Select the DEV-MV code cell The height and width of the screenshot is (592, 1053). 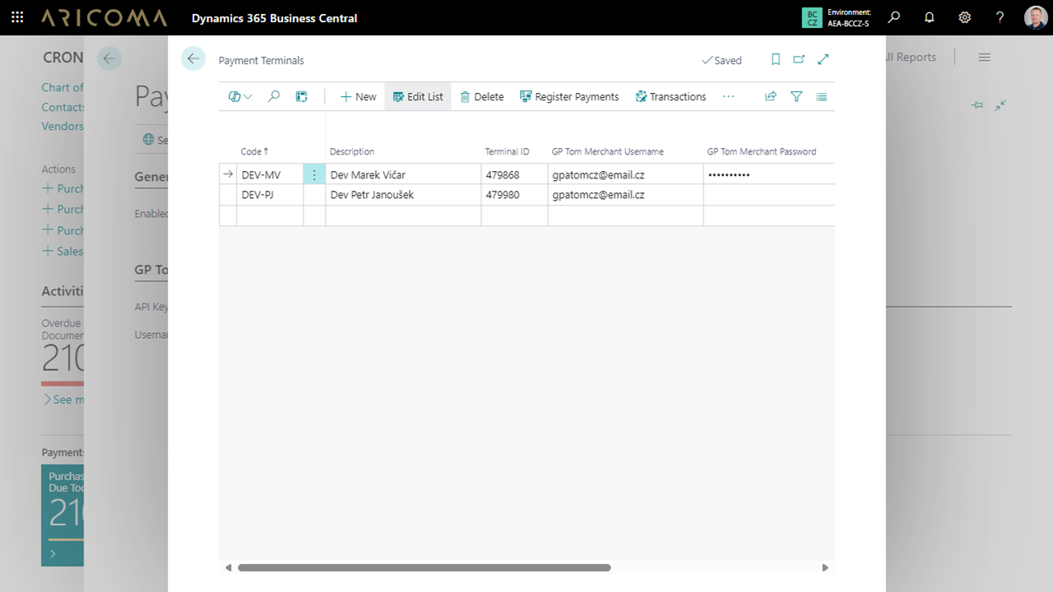pos(270,174)
